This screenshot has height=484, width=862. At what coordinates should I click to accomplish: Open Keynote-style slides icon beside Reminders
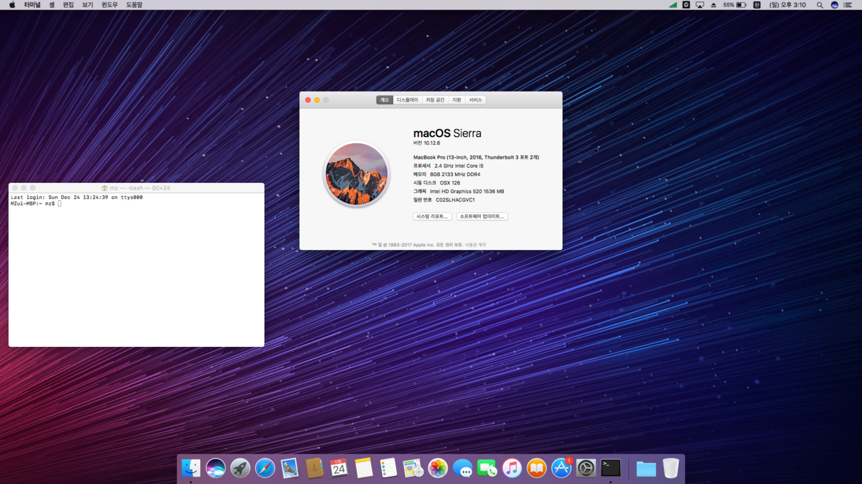(413, 468)
